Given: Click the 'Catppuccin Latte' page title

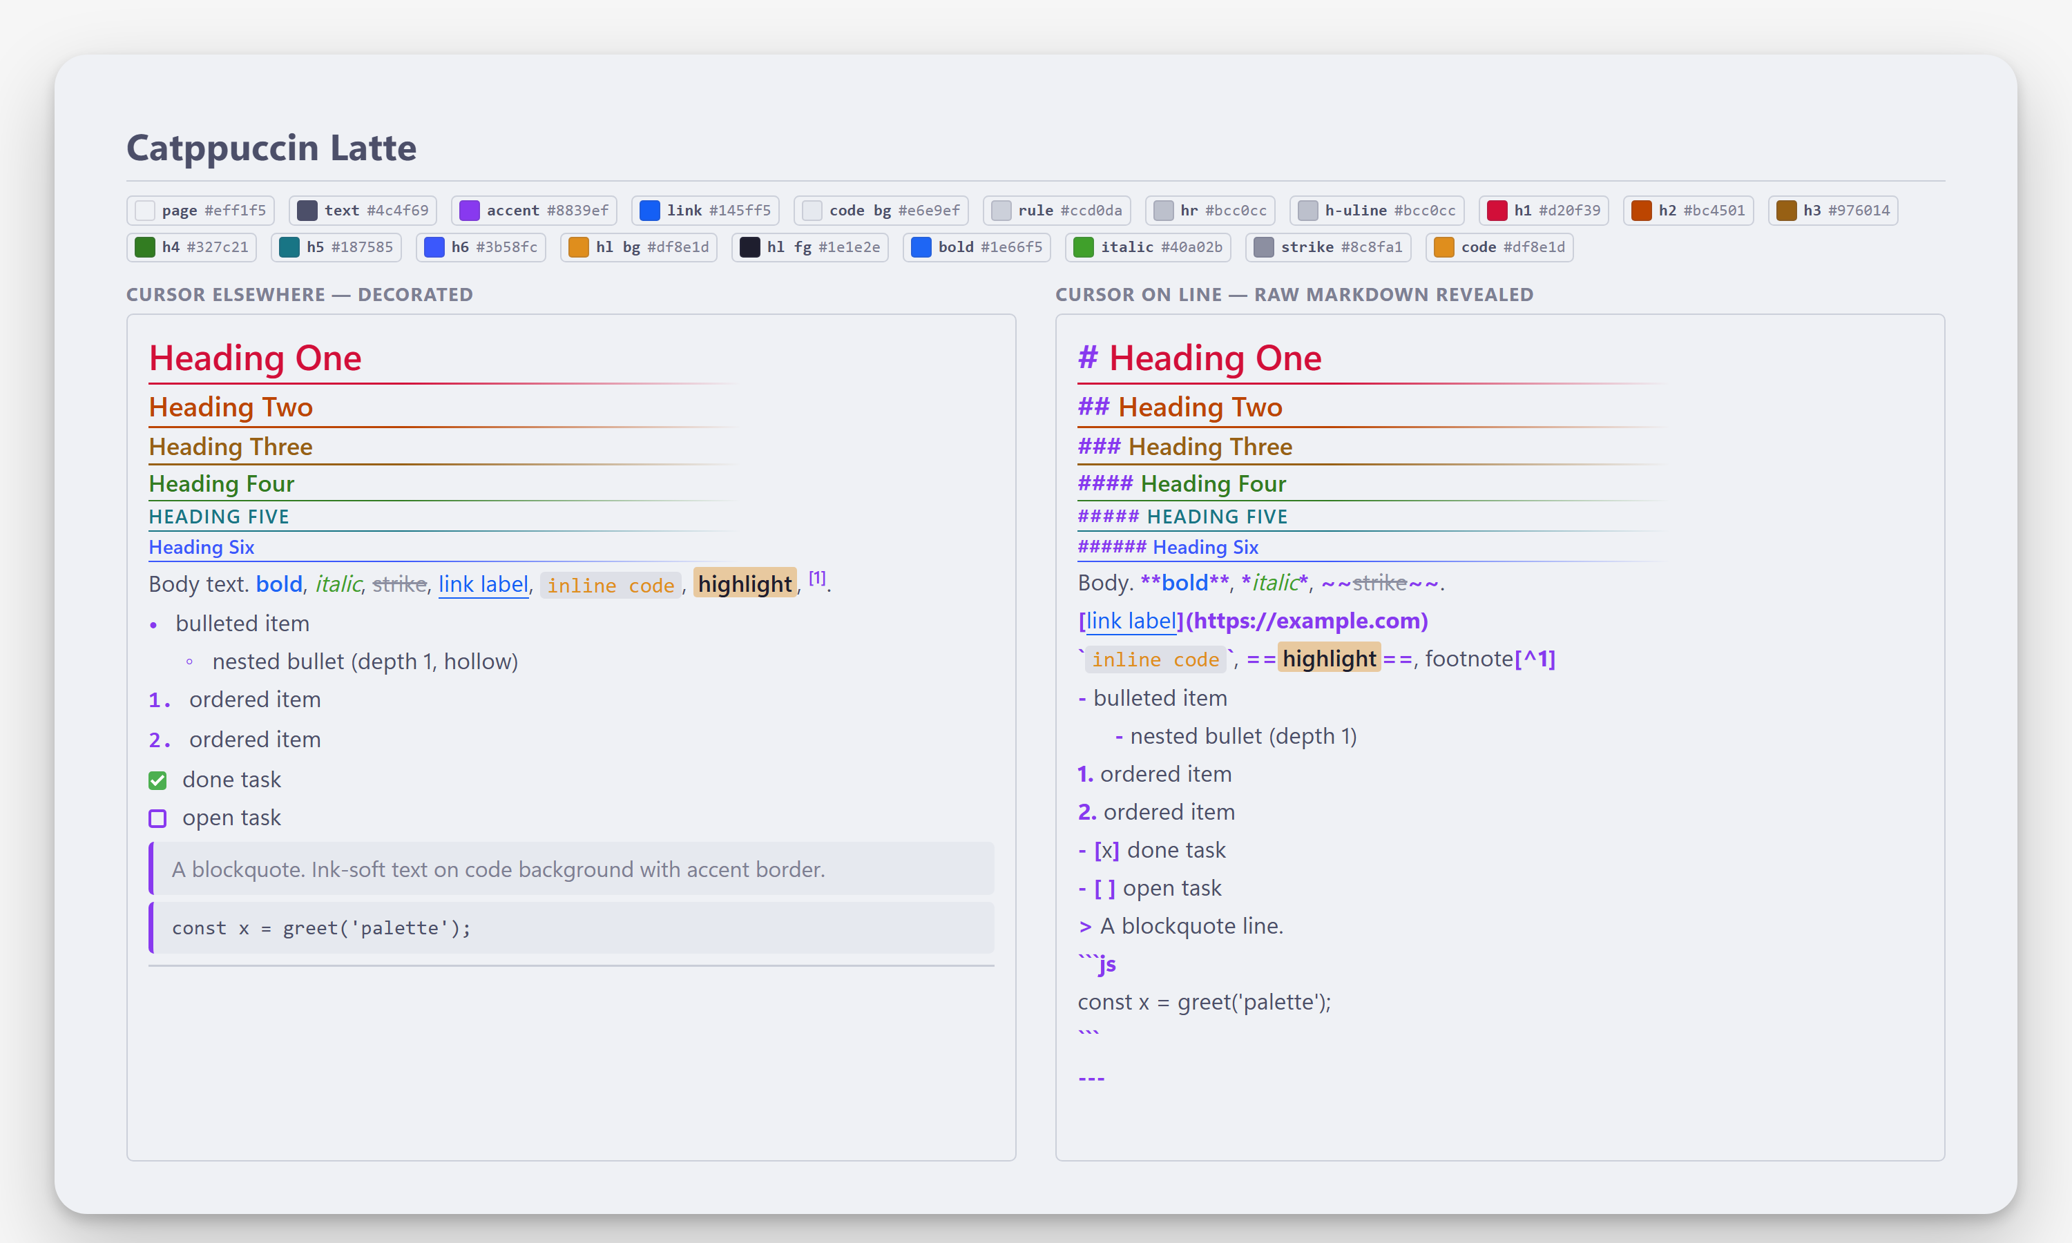Looking at the screenshot, I should [x=271, y=147].
